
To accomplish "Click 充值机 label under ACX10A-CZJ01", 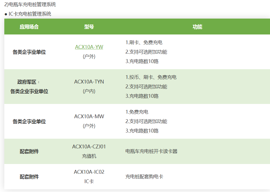I will pos(89,156).
